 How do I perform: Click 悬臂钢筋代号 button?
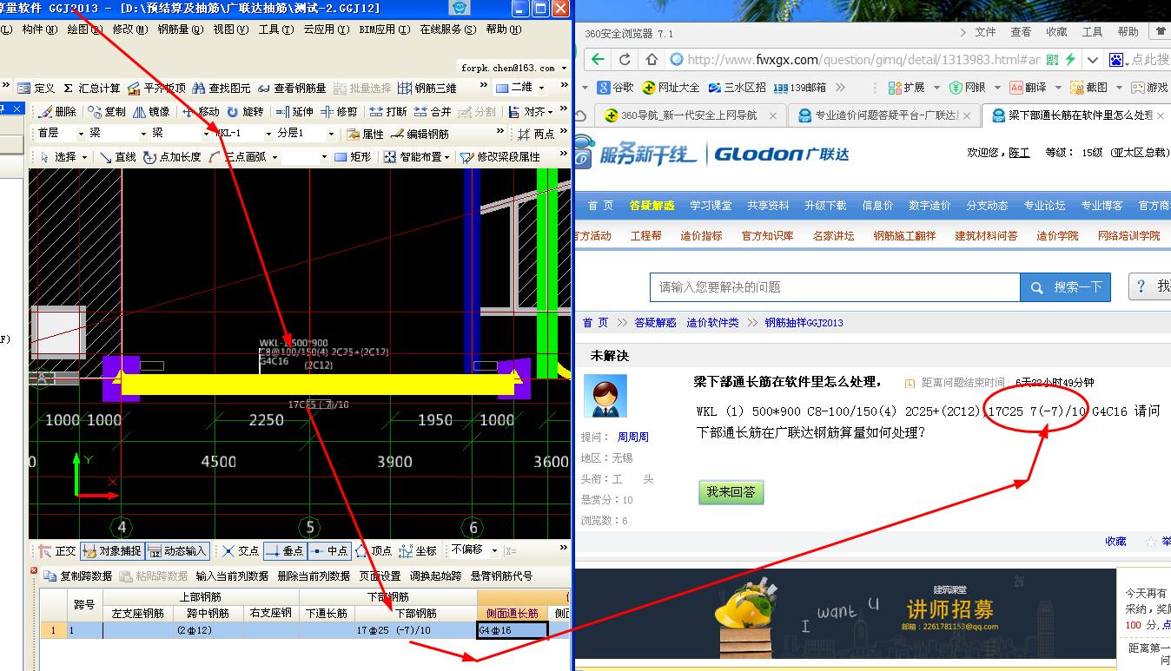[501, 576]
